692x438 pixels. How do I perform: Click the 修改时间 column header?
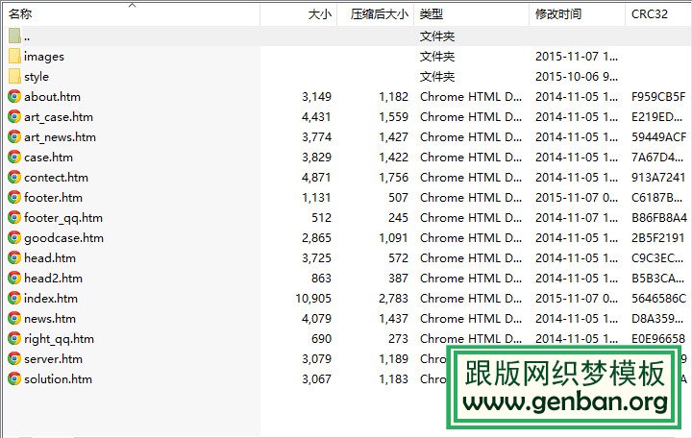(x=558, y=14)
